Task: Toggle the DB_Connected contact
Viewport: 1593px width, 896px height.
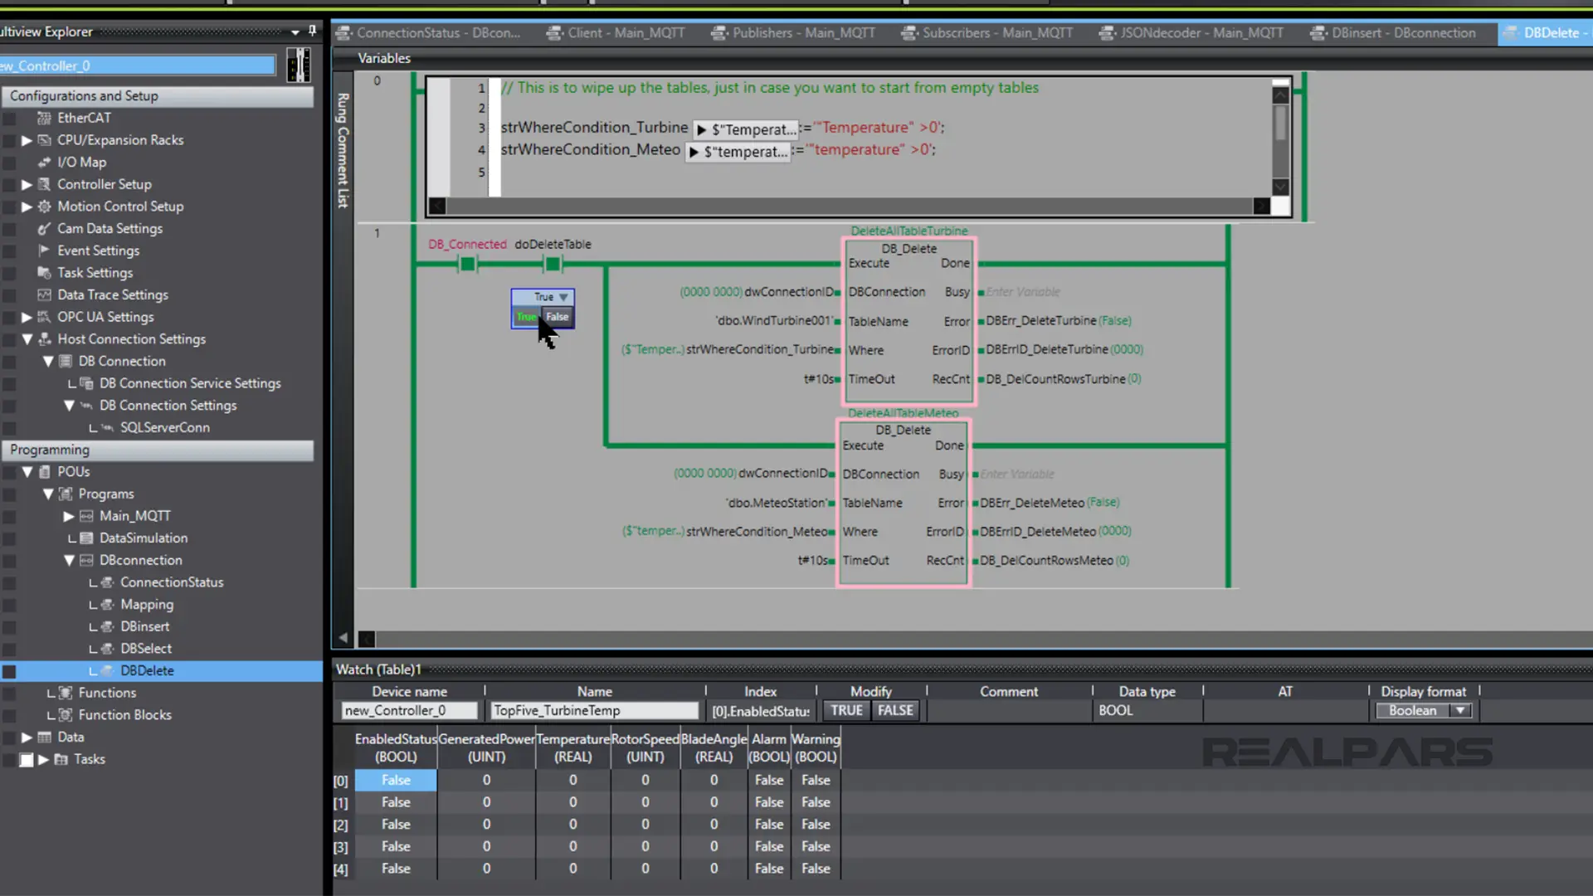Action: pos(468,264)
